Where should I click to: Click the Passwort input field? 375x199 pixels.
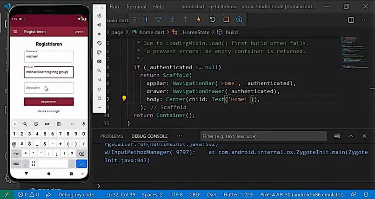coord(49,88)
